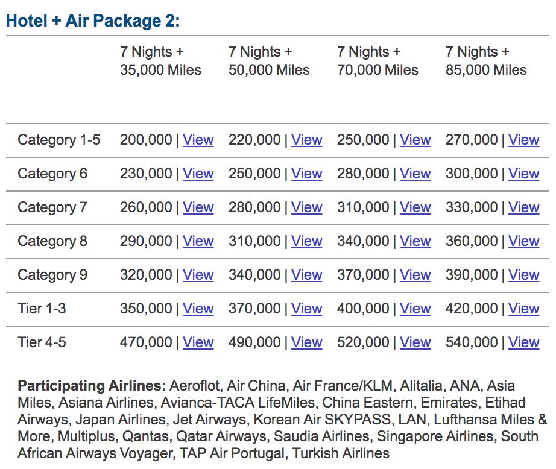Viewport: 556px width, 469px height.
Task: Open View beside 520,000 points
Action: pos(415,342)
